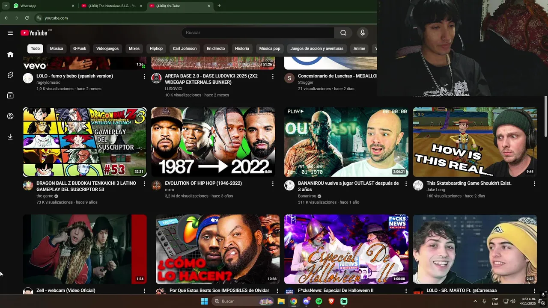Open EVOLUTION OF HIP HOP (1946-2022) title

click(x=203, y=183)
